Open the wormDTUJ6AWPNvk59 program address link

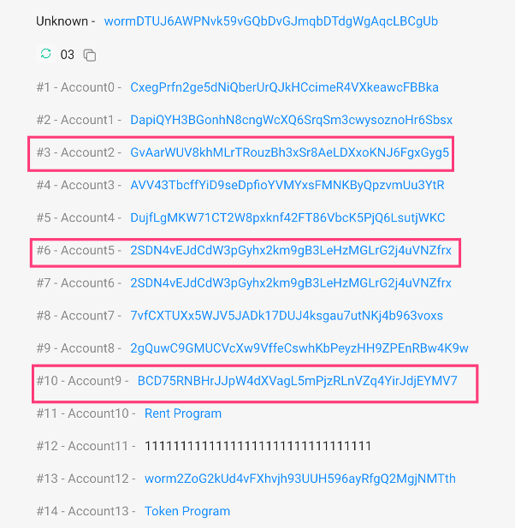pos(271,21)
